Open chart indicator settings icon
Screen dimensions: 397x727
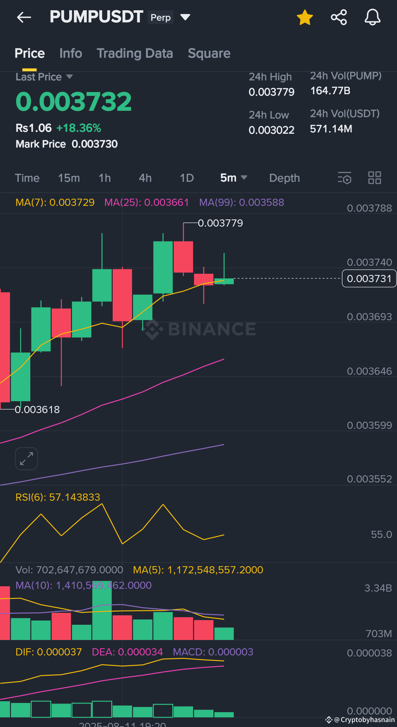tap(345, 178)
